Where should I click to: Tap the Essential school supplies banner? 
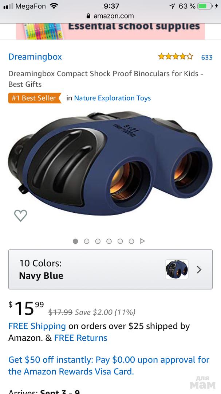[x=110, y=28]
